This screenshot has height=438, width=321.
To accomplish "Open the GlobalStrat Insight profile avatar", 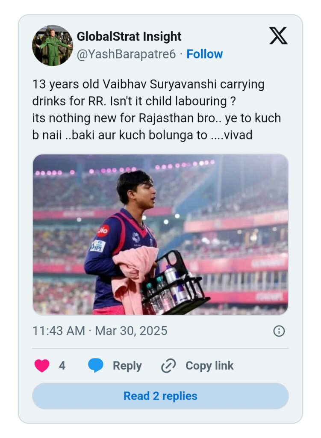I will 52,45.
